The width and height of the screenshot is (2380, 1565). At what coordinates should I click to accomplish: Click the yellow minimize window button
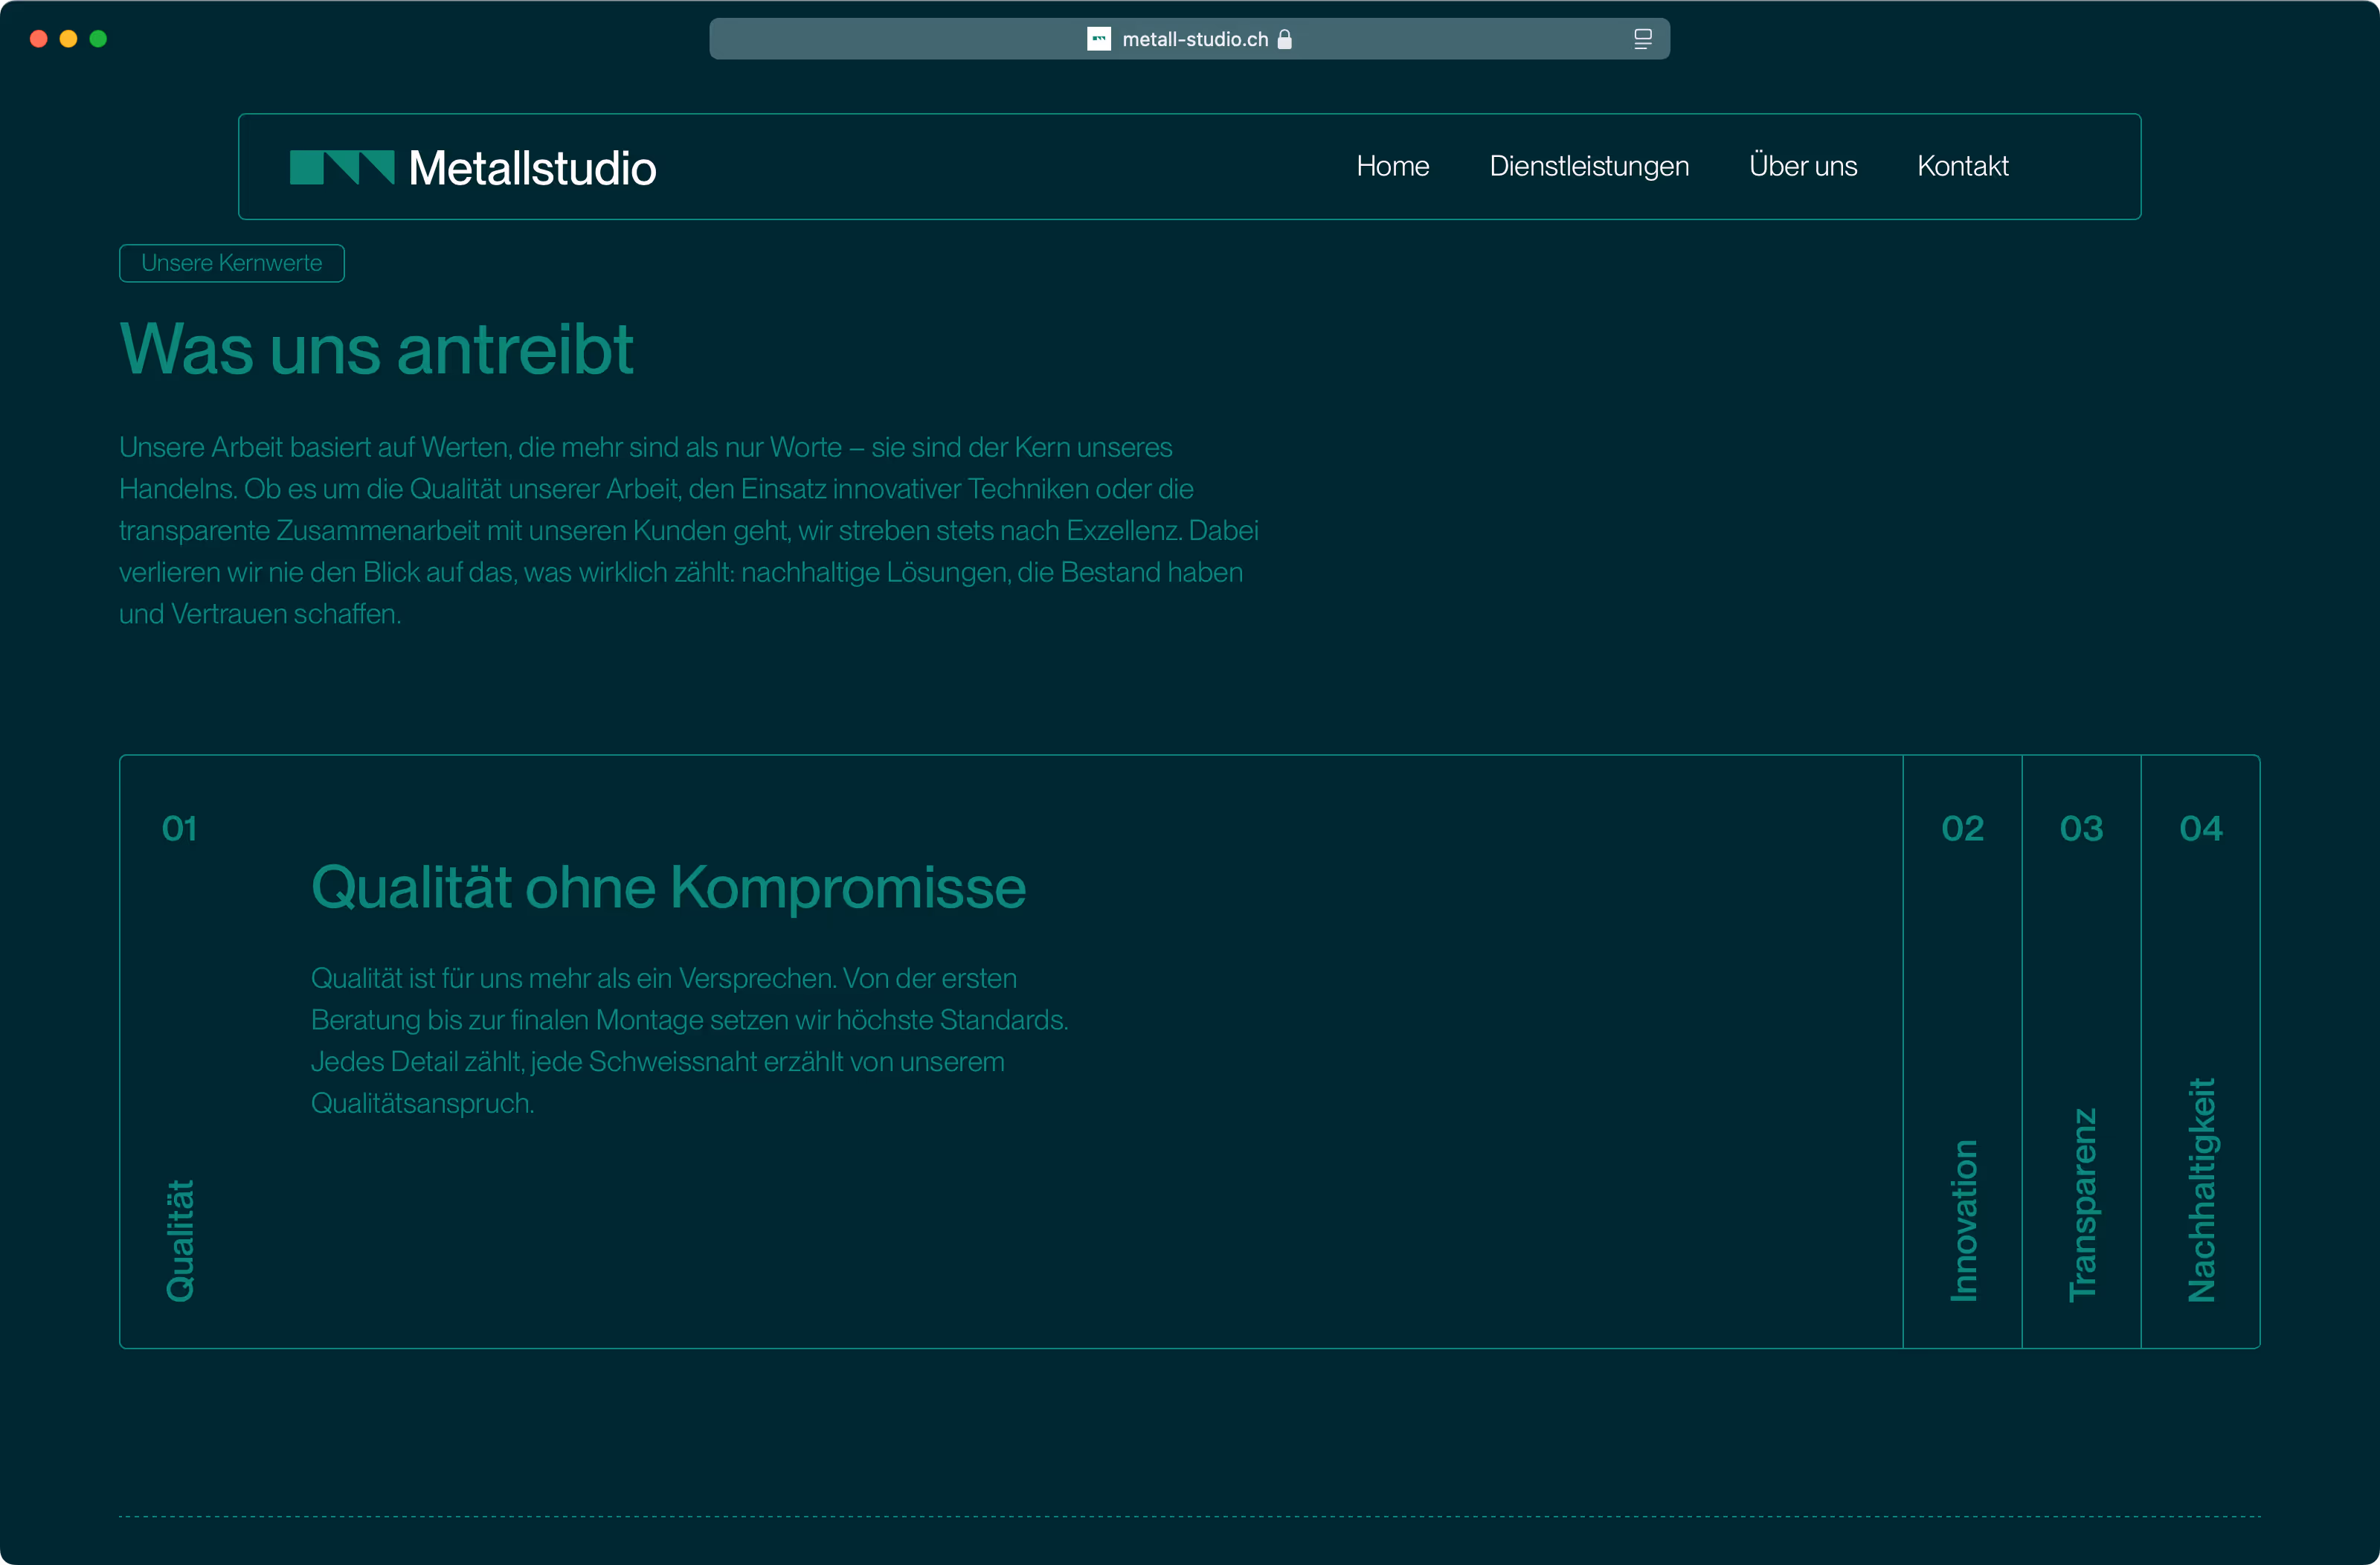click(x=68, y=39)
